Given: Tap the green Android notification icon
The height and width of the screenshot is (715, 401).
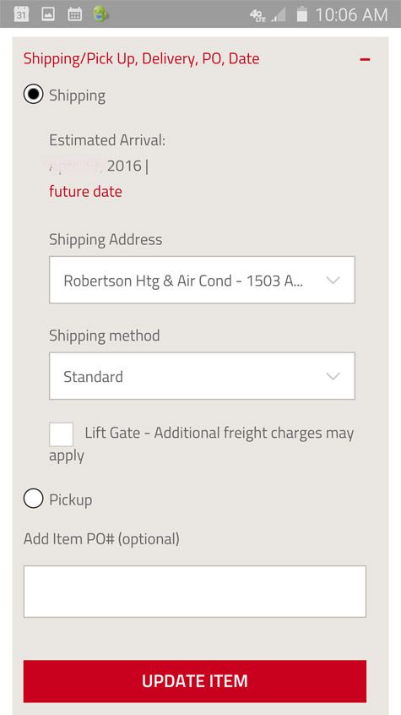Looking at the screenshot, I should click(x=100, y=14).
